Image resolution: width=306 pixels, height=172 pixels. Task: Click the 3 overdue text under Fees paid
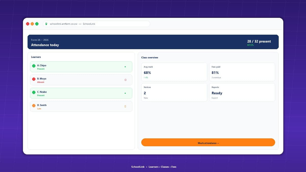pos(216,77)
